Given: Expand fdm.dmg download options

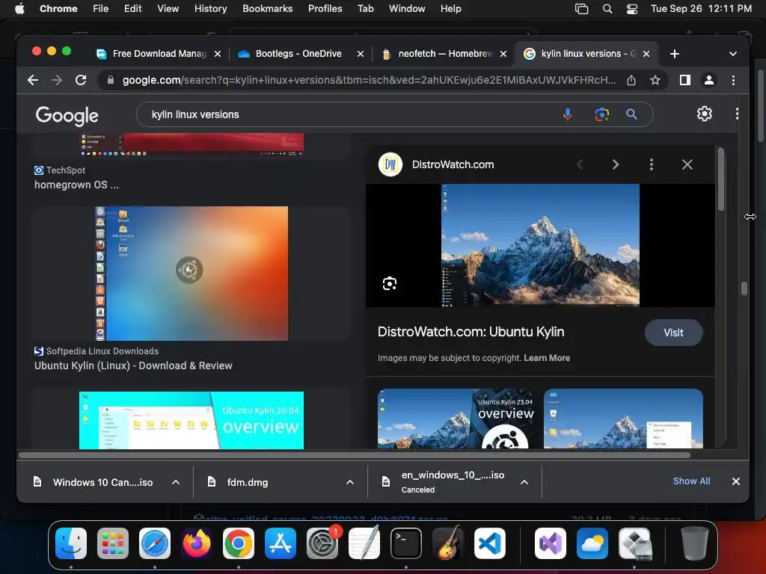Looking at the screenshot, I should tap(350, 482).
